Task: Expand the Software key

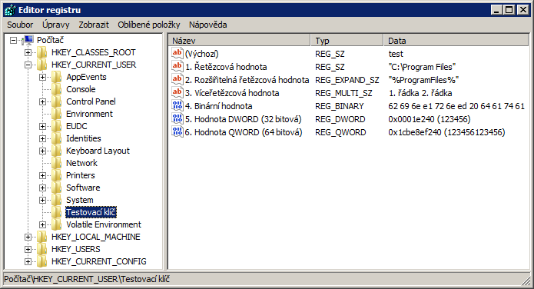Action: coord(42,188)
